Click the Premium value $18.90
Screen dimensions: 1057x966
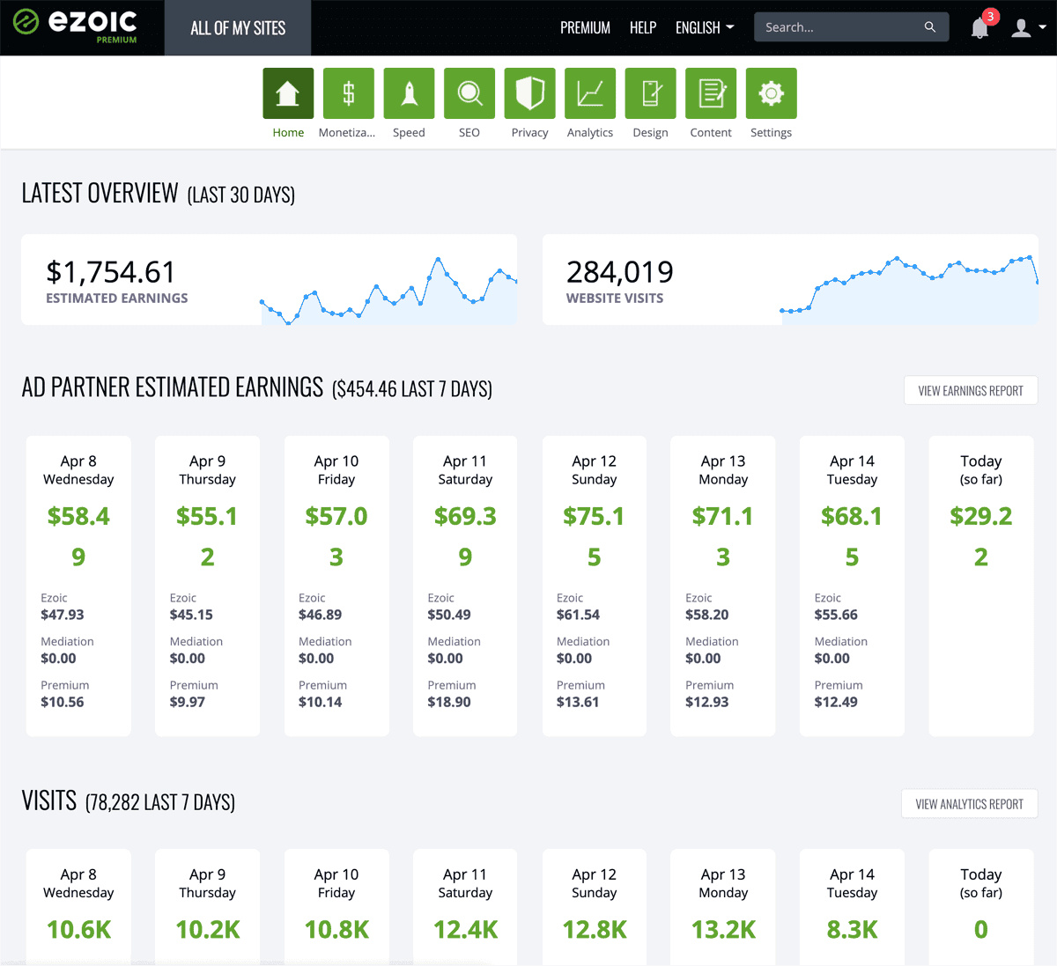pos(449,702)
